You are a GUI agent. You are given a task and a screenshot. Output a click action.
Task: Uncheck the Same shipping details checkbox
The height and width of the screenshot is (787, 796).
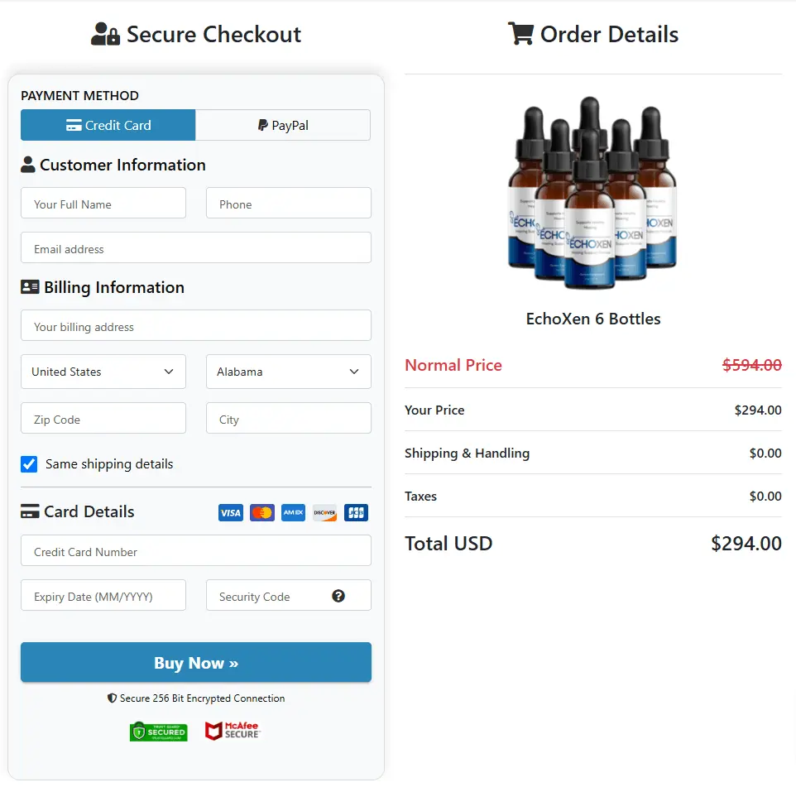coord(29,464)
